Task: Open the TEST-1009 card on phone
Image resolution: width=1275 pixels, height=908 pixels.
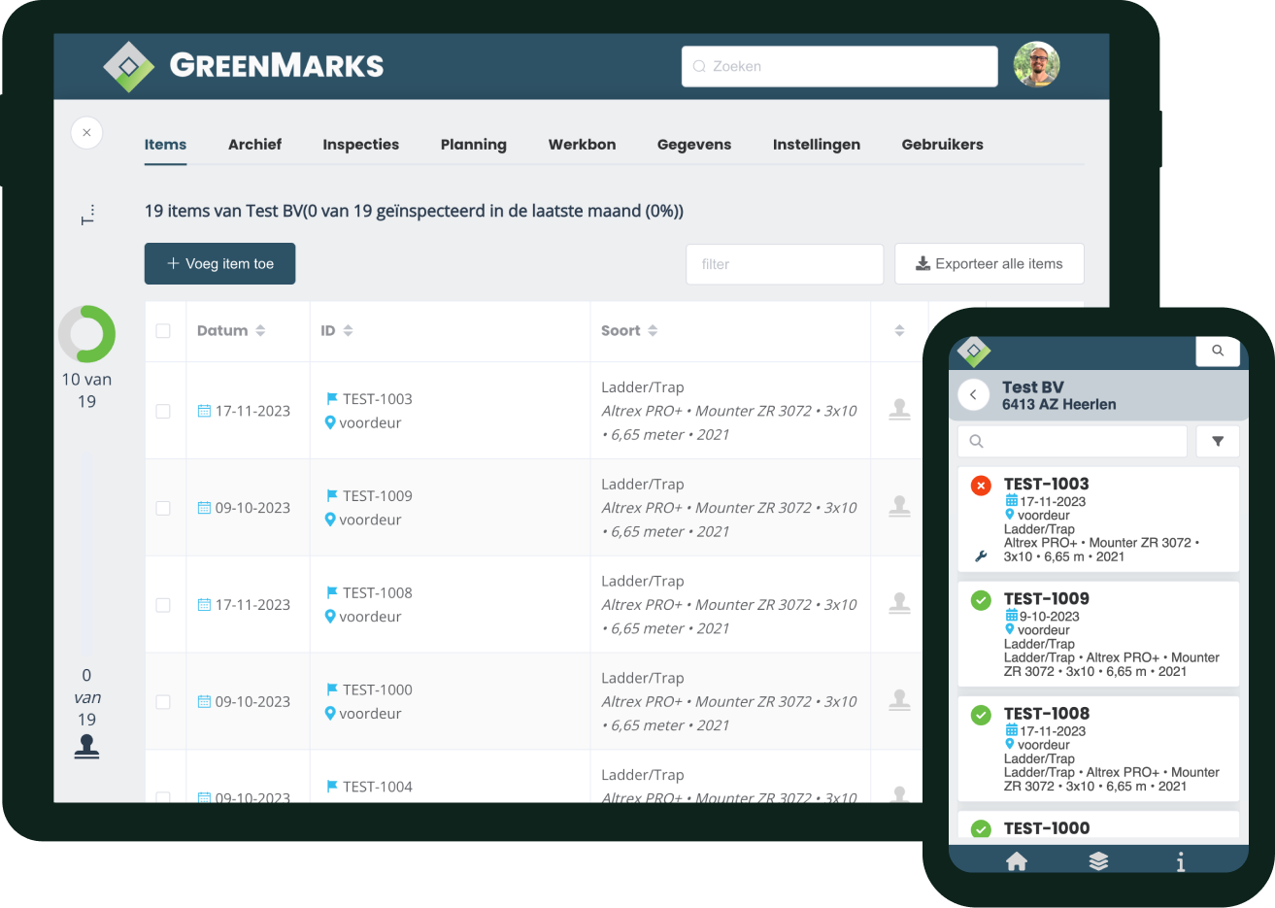Action: (1098, 634)
